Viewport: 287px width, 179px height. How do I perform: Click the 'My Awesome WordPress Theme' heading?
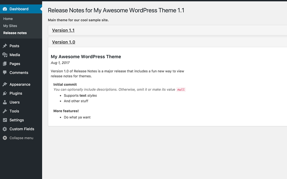point(86,57)
